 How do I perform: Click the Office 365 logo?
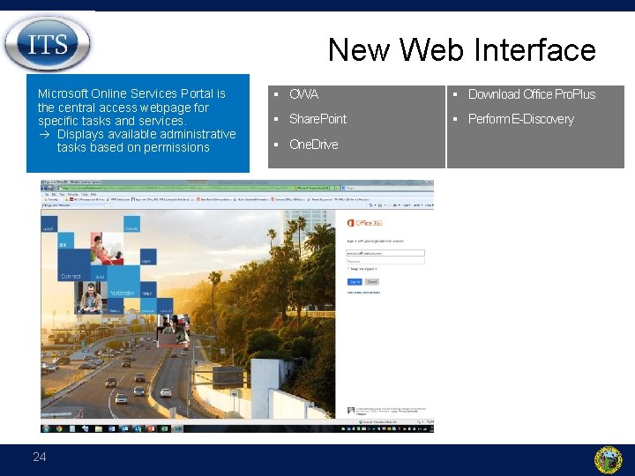click(x=364, y=223)
